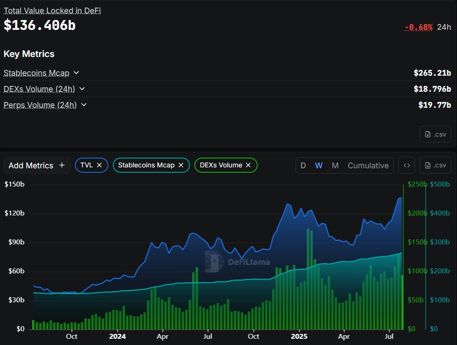Download chart data via .csv button

[x=436, y=165]
